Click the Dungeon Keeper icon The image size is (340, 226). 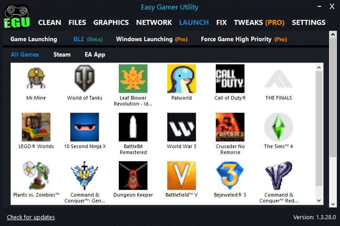tap(133, 175)
